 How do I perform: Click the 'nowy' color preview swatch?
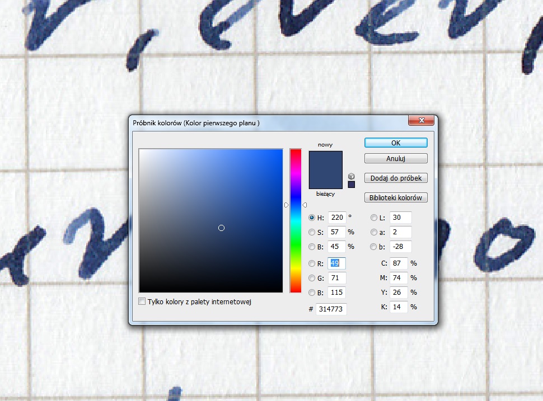(x=325, y=159)
